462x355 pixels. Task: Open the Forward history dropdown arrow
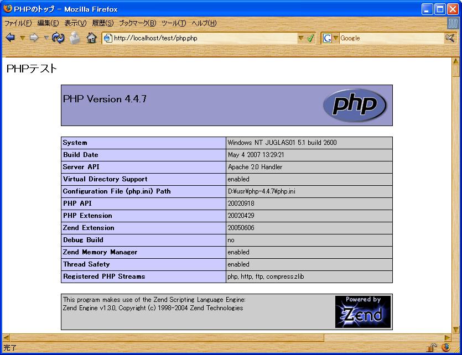(46, 38)
